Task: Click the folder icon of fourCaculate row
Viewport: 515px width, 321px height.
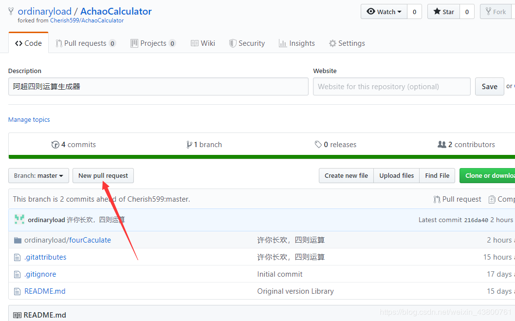Action: coord(18,241)
